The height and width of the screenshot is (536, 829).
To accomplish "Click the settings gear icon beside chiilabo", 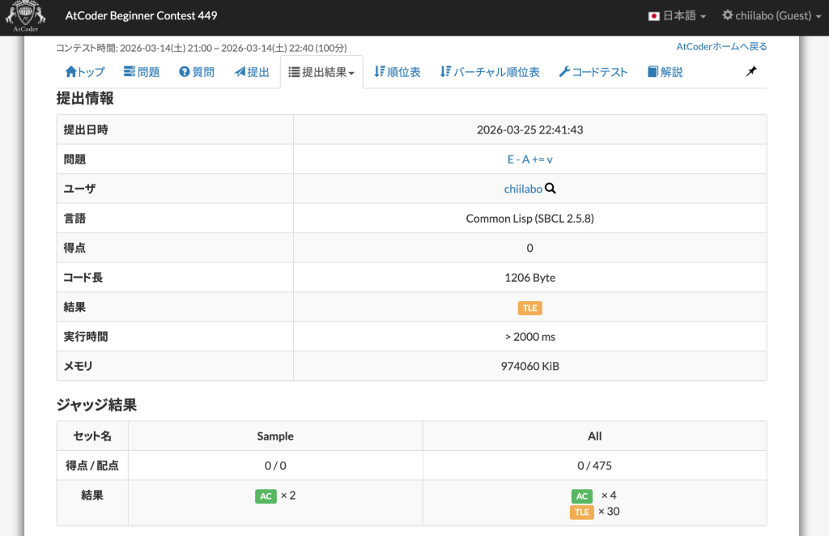I will coord(728,15).
